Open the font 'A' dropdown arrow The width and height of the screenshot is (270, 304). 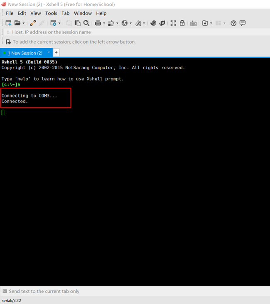tap(144, 23)
